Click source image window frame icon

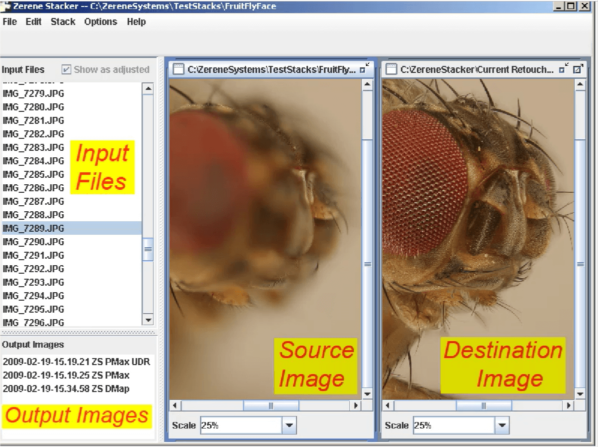point(178,69)
